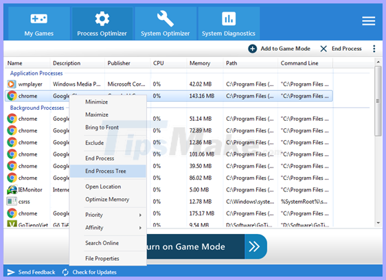Click the C:\Windows\syste... path cell
The width and height of the screenshot is (386, 280).
[250, 202]
